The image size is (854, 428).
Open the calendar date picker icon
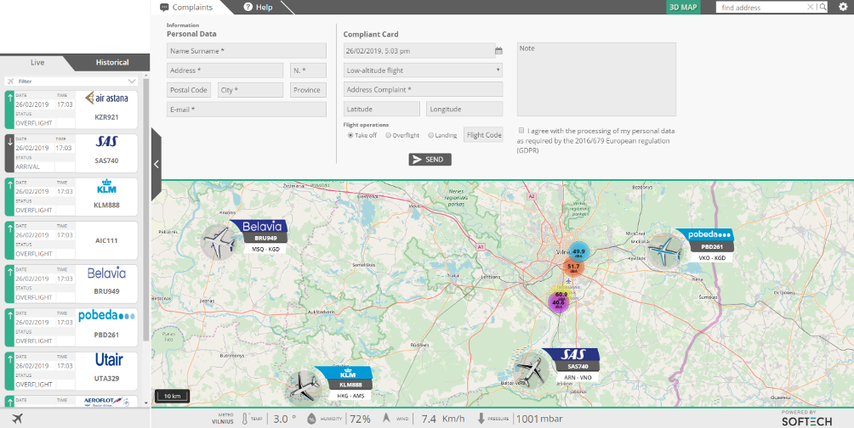tap(498, 51)
